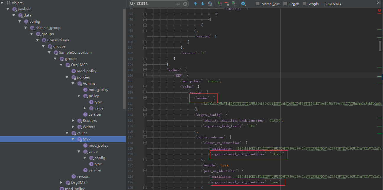The image size is (383, 190).
Task: Click the editor vertical scrollbar thumb
Action: coord(380,46)
